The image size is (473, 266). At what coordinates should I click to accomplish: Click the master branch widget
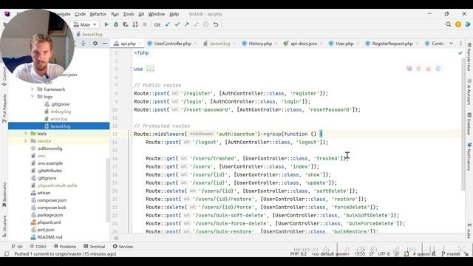[451, 254]
